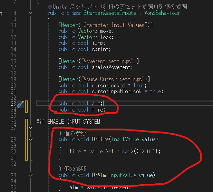
Task: Click "Movement Settings" header string
Action: 107,61
